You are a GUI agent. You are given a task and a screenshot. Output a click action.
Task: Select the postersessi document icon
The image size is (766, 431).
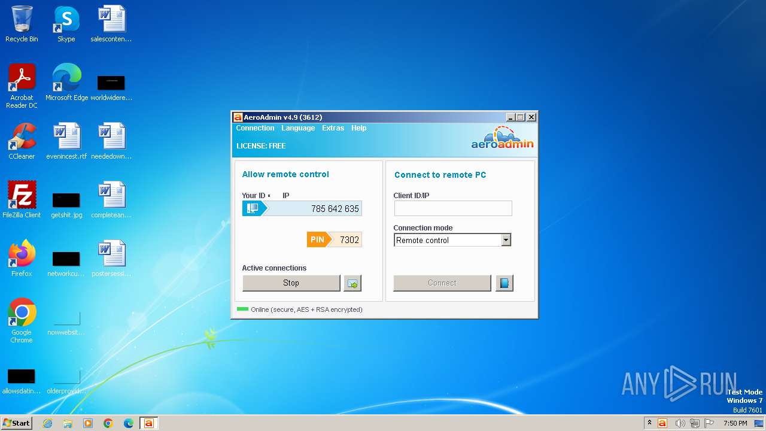(111, 259)
